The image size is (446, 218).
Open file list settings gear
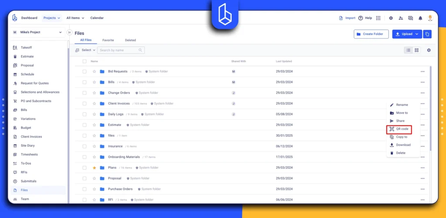pyautogui.click(x=429, y=50)
